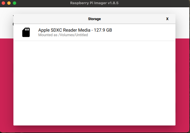
Task: Choose Apple SDXC Reader Media - 127.9 GB
Action: point(94,32)
